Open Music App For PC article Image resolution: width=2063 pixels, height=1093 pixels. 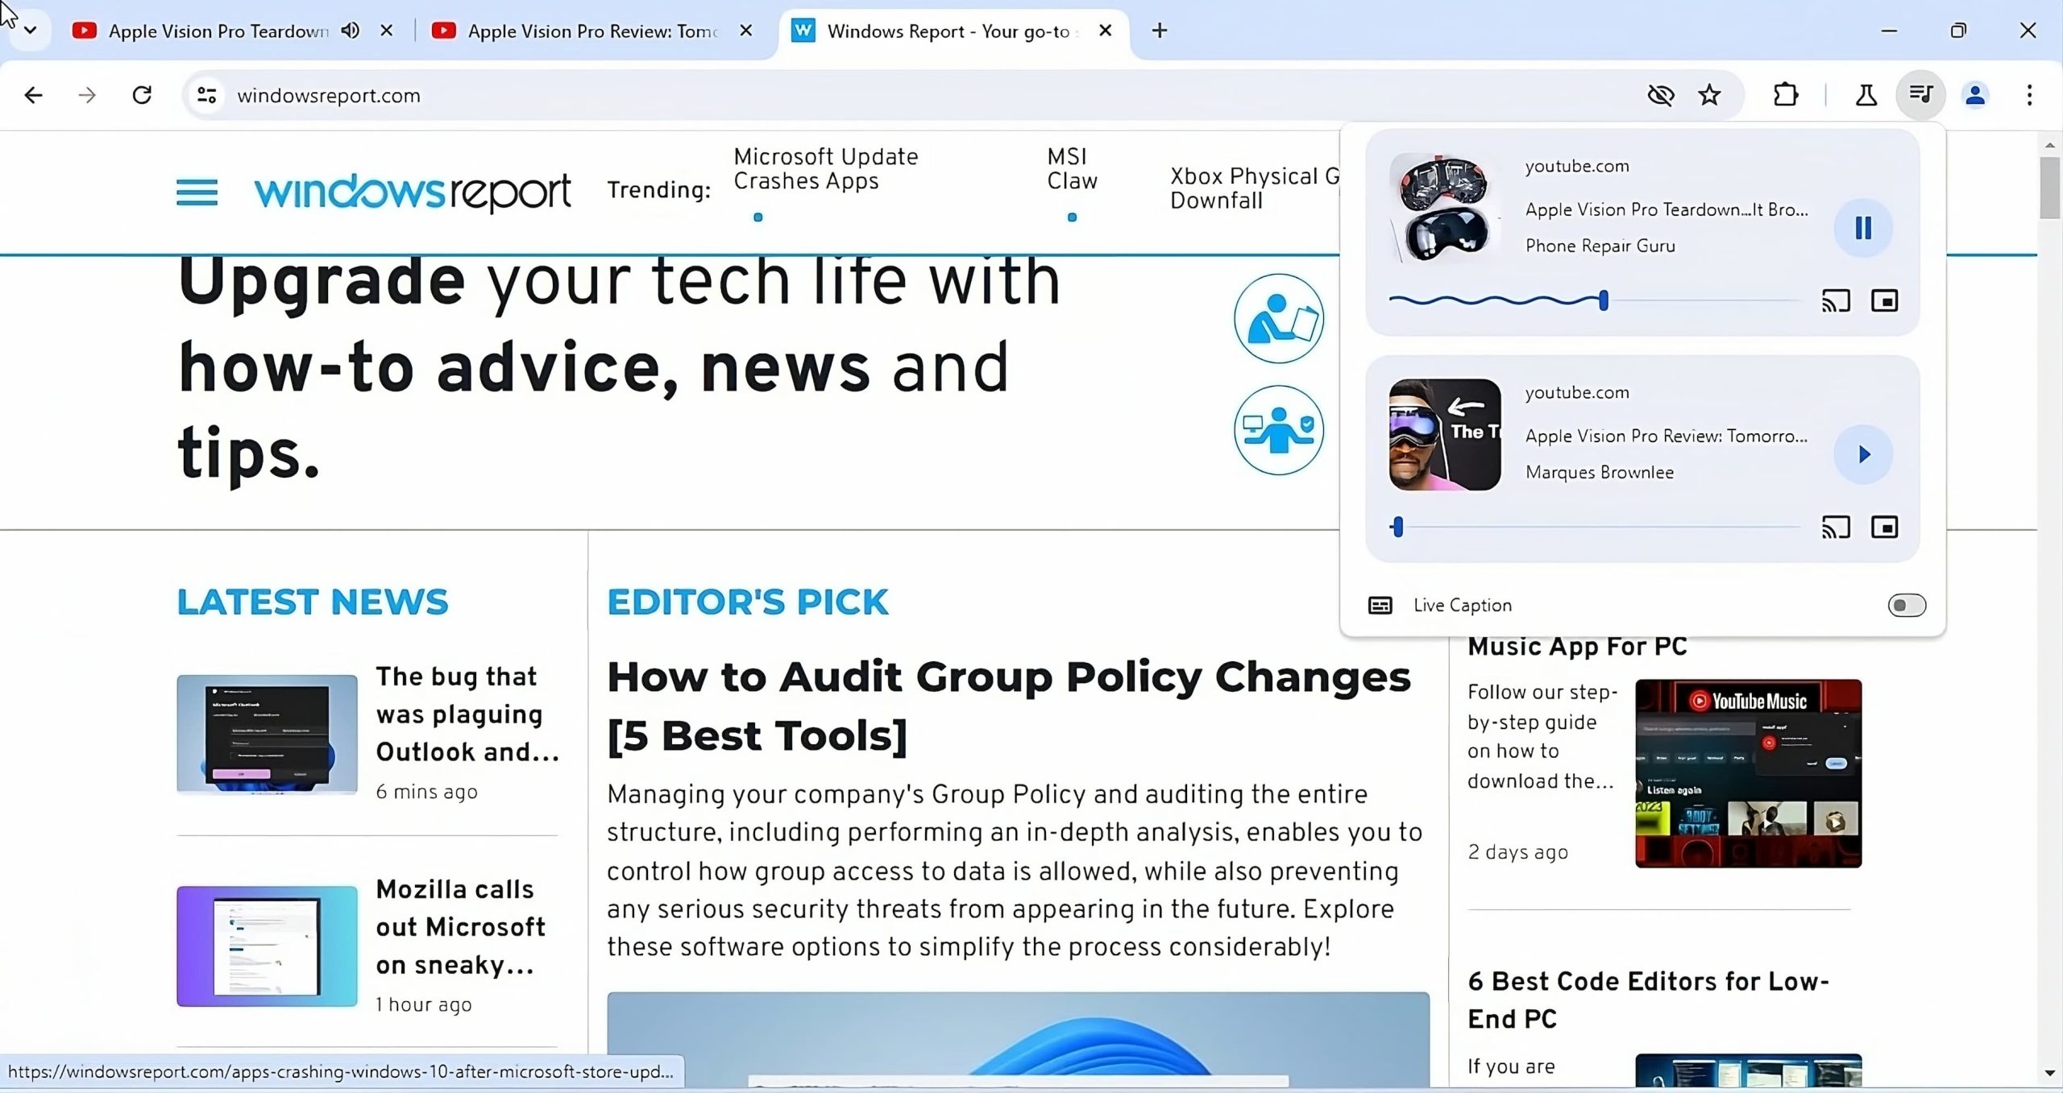[1577, 646]
